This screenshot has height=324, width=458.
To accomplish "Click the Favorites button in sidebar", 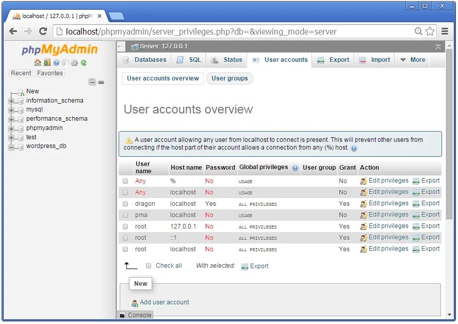I will click(50, 73).
